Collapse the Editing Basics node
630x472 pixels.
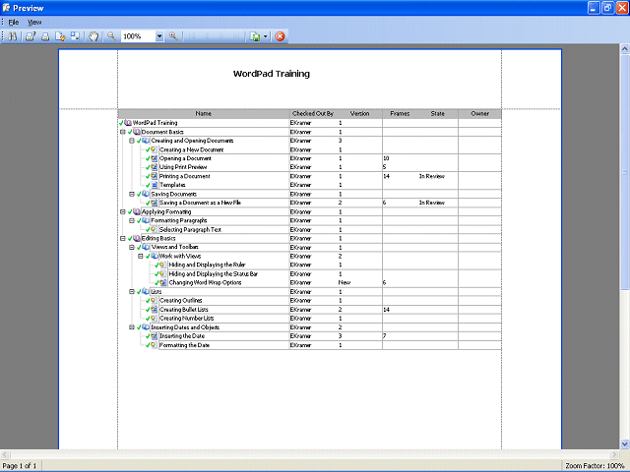pyautogui.click(x=123, y=238)
